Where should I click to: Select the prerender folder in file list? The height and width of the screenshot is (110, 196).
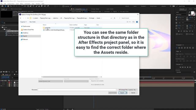coord(48,28)
